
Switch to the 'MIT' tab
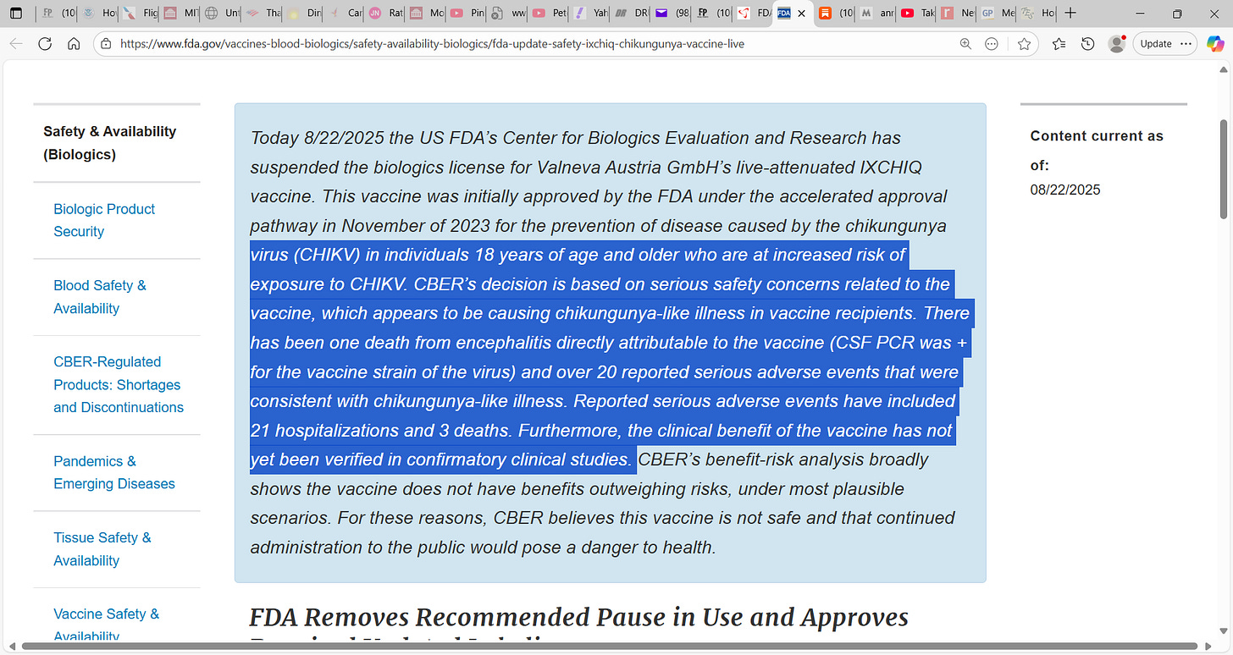click(x=181, y=14)
